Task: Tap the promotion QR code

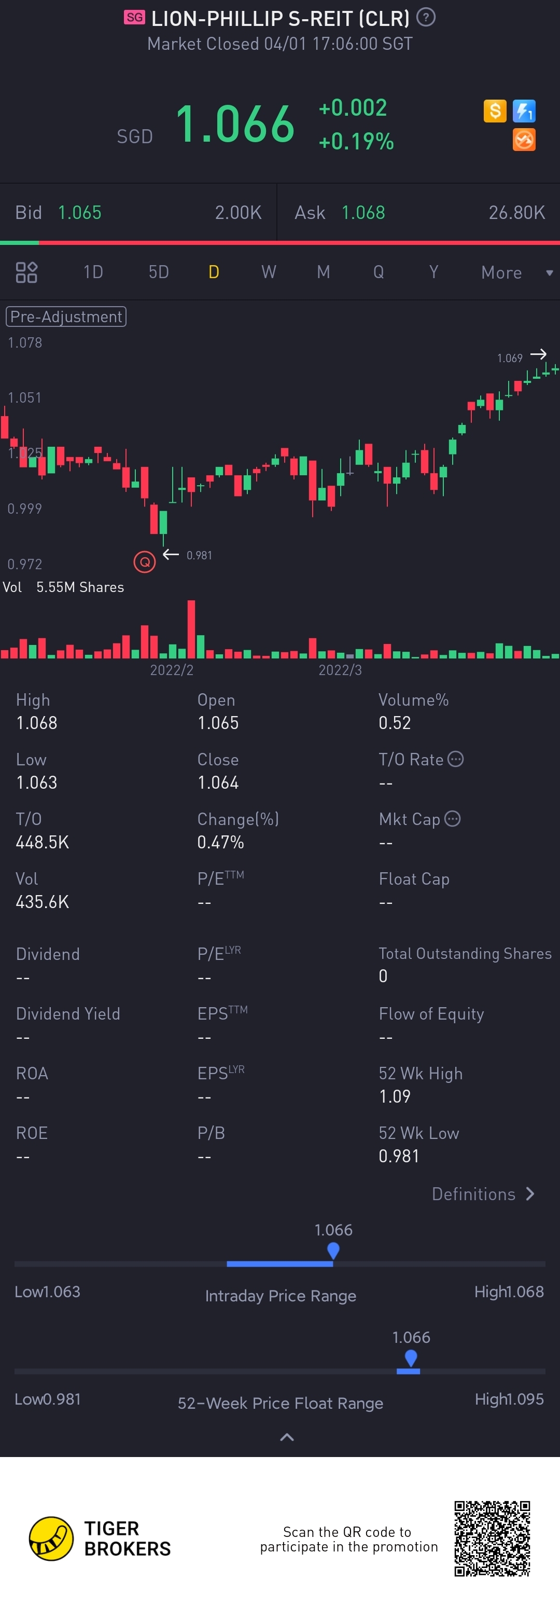Action: coord(492,1538)
